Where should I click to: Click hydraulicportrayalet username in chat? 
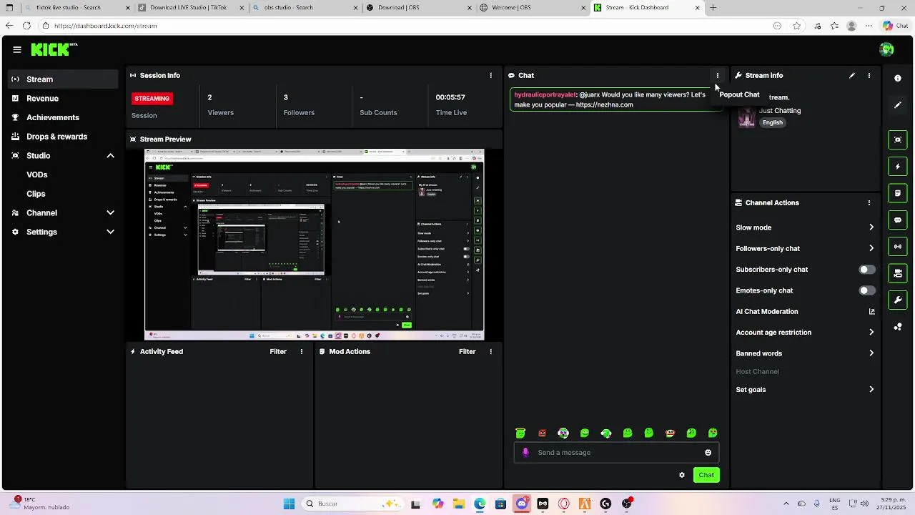545,94
